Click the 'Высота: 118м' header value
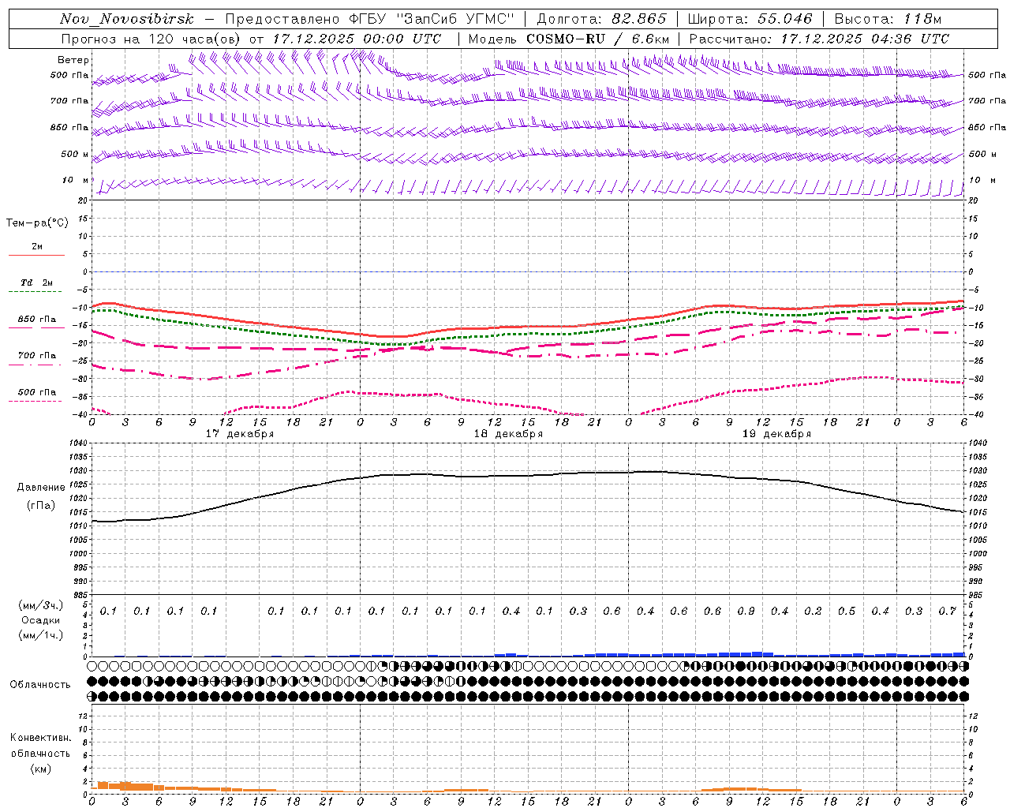Image resolution: width=1010 pixels, height=808 pixels. (x=888, y=19)
